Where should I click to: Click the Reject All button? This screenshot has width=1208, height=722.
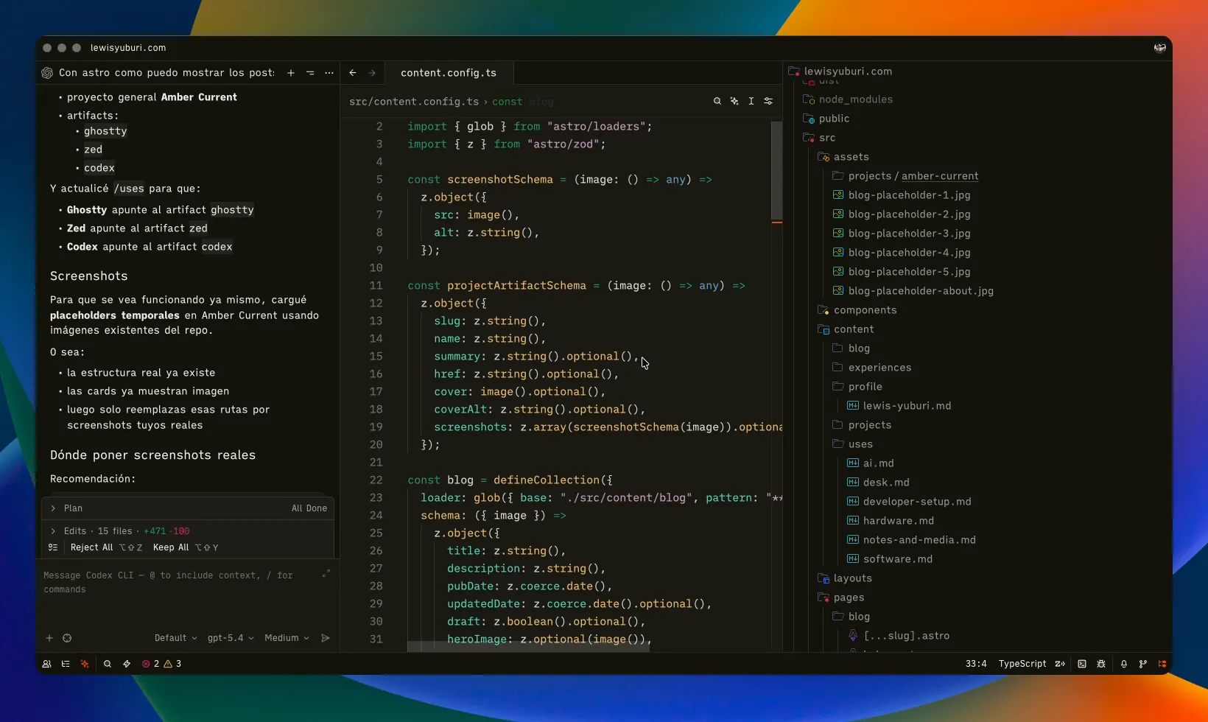pos(91,547)
